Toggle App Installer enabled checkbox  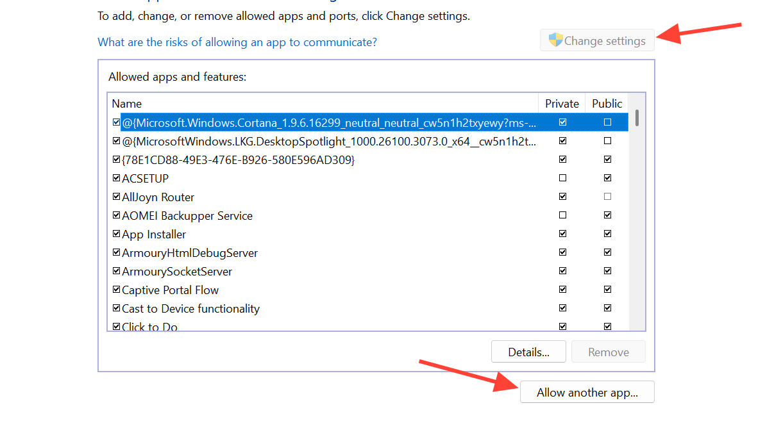[116, 233]
